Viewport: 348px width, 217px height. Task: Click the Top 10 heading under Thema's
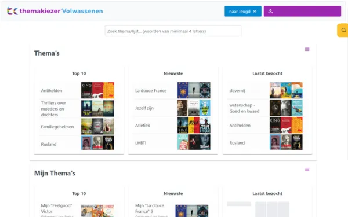coord(79,73)
